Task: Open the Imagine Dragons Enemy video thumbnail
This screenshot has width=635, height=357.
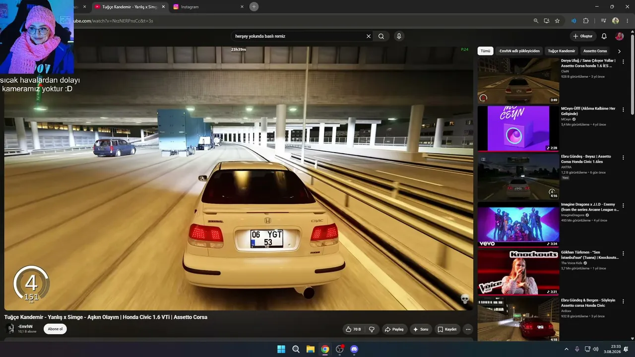Action: point(518,225)
